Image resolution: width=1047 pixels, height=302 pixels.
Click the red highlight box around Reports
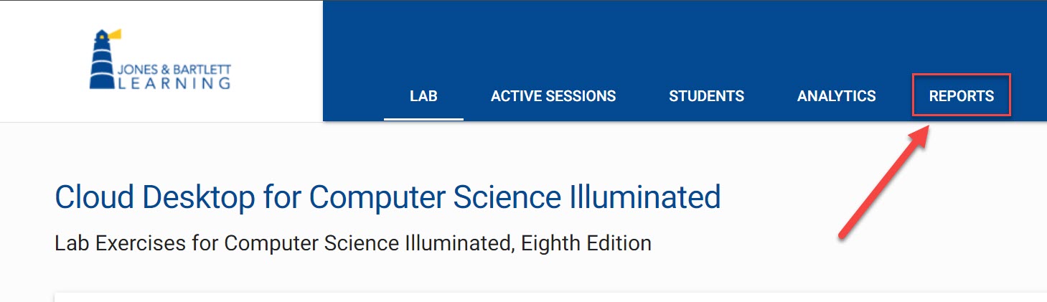(x=961, y=75)
